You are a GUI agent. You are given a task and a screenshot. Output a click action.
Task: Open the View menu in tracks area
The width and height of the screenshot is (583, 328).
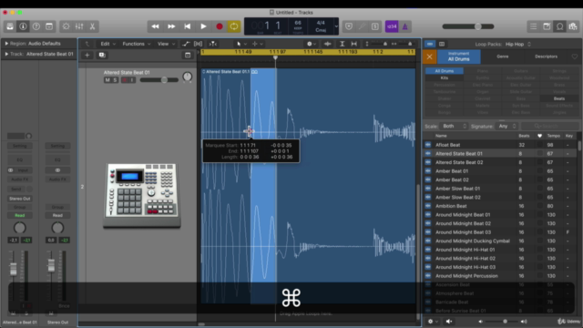[x=166, y=44]
